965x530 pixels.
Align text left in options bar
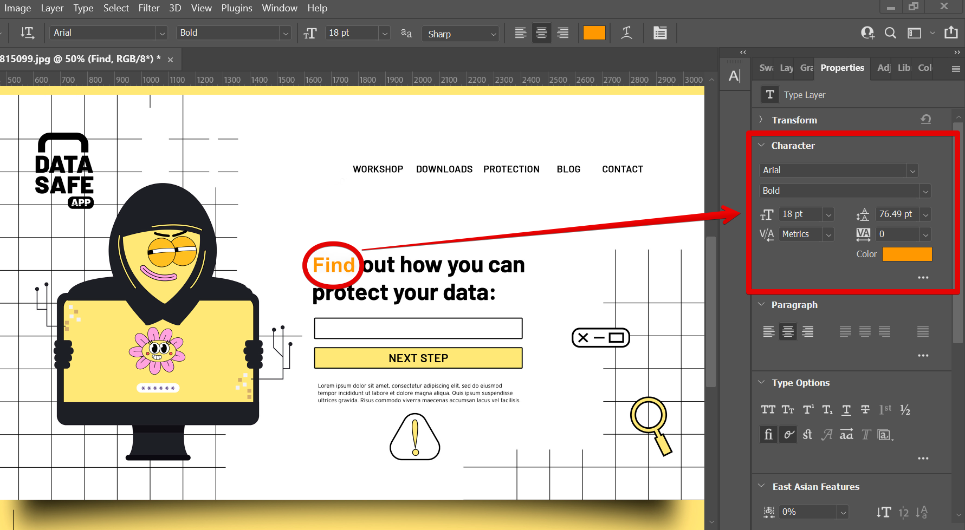tap(520, 33)
